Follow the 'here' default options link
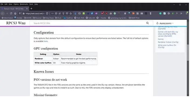The width and height of the screenshot is (192, 101). [x=46, y=41]
